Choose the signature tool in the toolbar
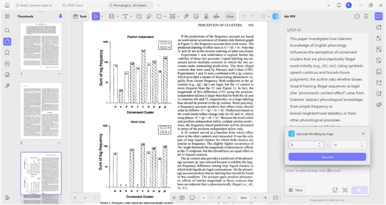 (x=216, y=16)
